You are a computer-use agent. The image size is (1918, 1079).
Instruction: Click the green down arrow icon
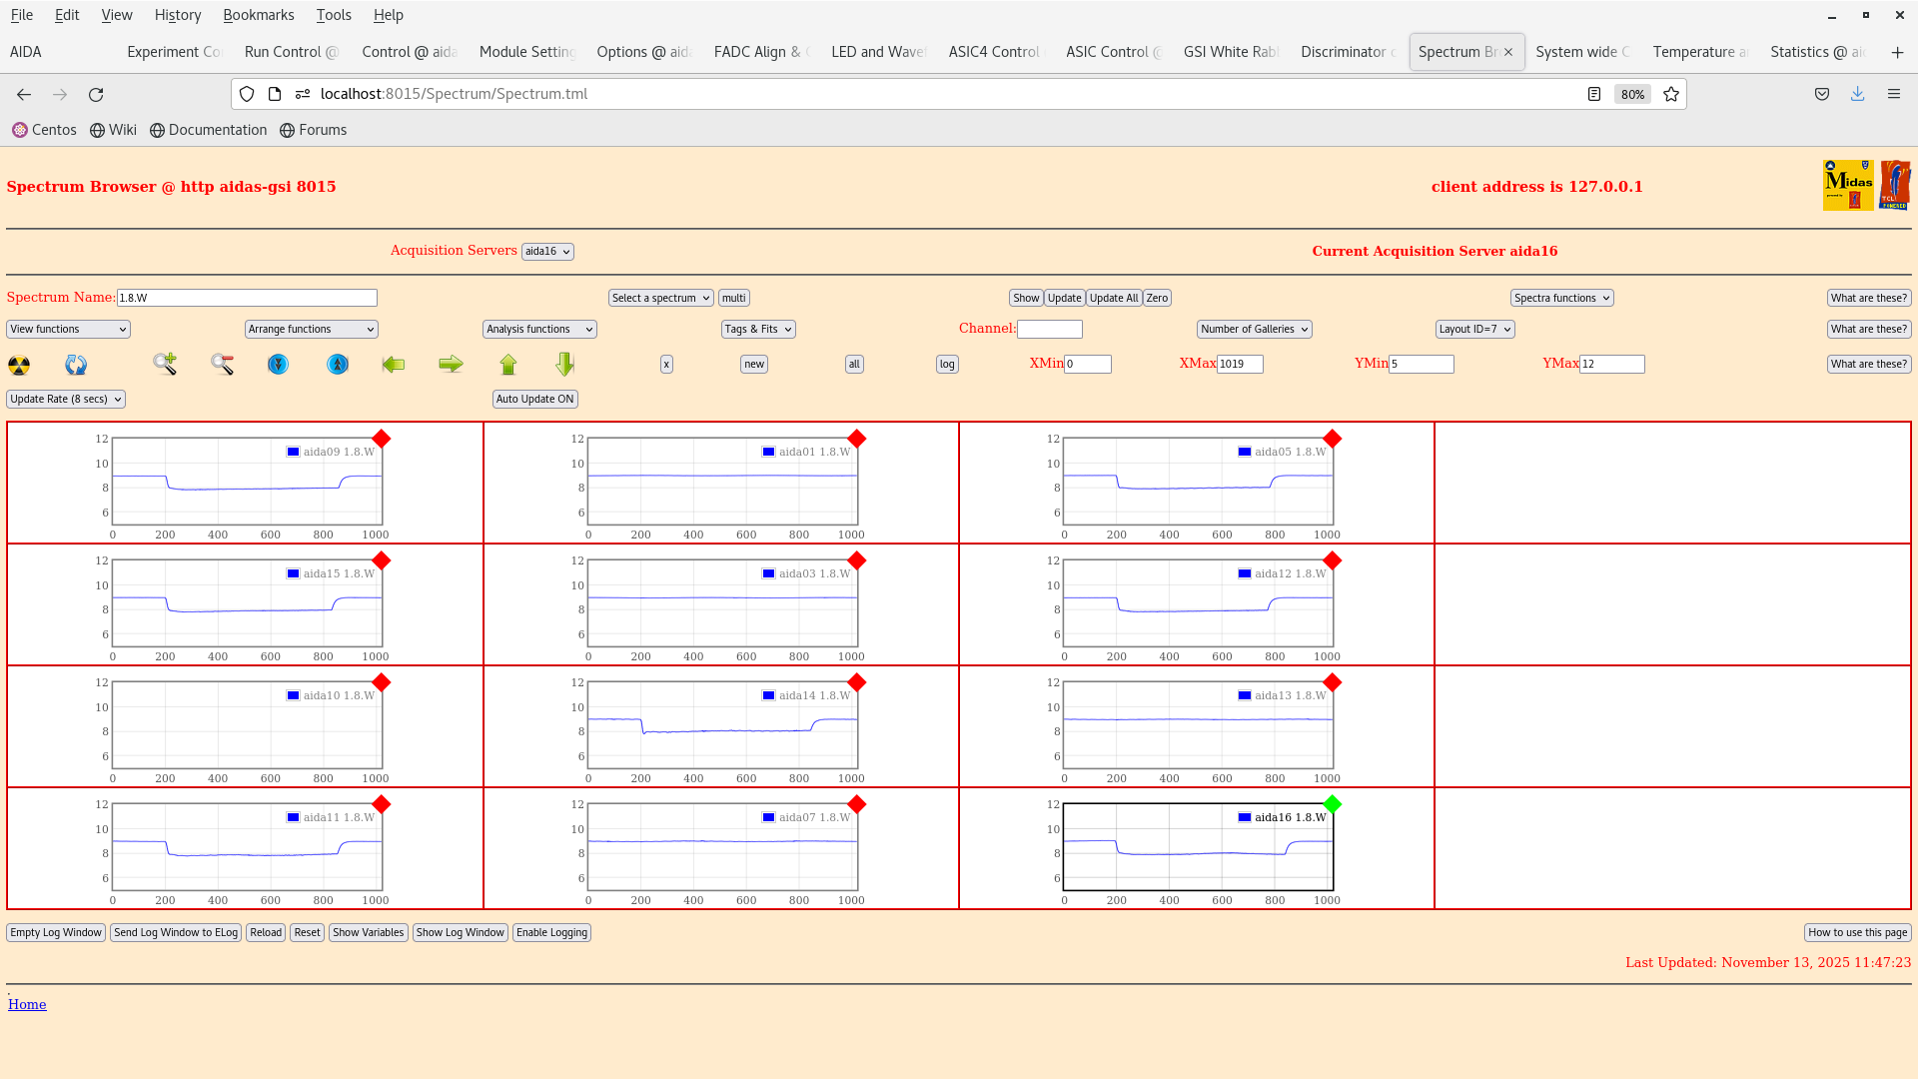tap(564, 365)
